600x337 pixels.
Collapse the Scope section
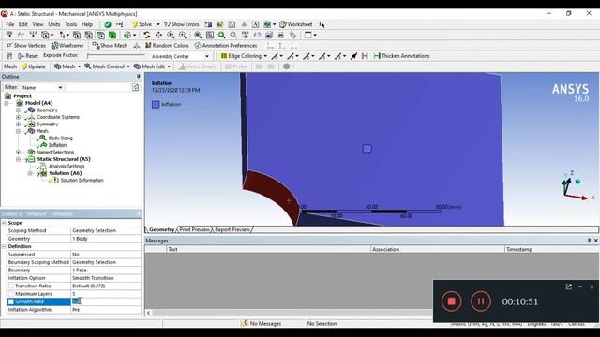4,223
